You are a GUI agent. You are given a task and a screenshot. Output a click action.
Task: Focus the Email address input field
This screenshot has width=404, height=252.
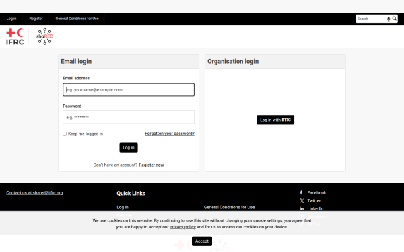[x=129, y=90]
